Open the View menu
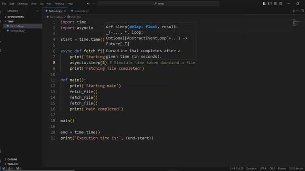The width and height of the screenshot is (305, 171). coord(34,4)
